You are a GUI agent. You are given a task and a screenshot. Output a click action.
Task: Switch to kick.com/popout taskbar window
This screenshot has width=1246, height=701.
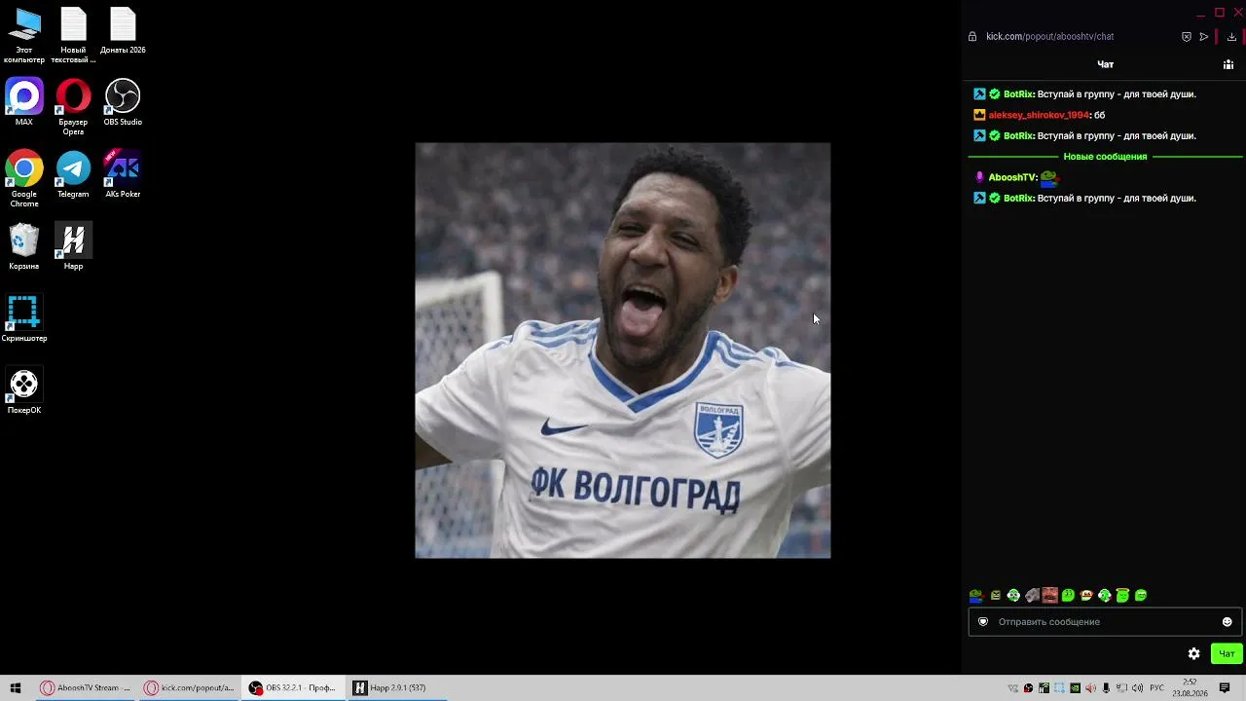(190, 688)
